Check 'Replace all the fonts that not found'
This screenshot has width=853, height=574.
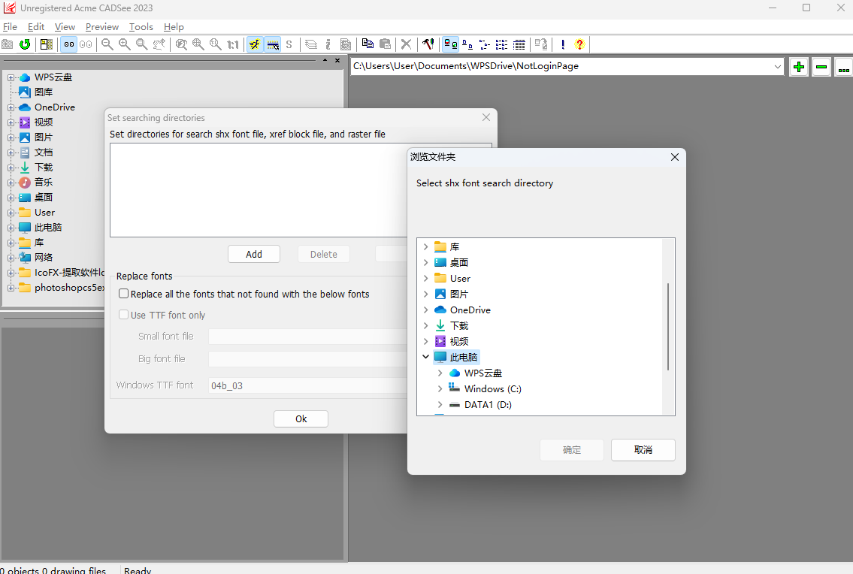click(124, 294)
